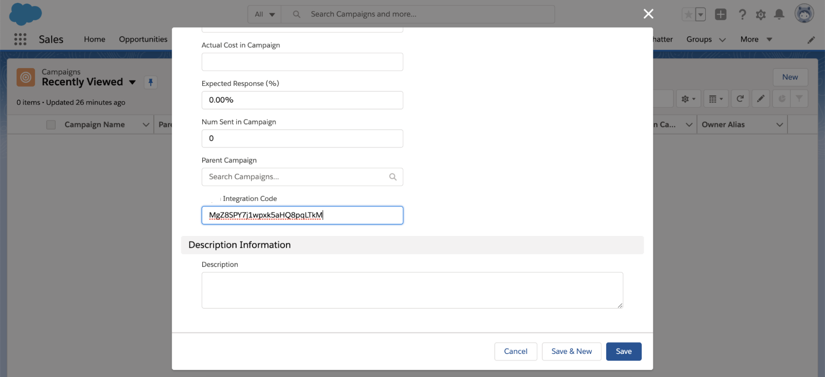825x377 pixels.
Task: Refresh the campaigns list view
Action: coord(740,99)
